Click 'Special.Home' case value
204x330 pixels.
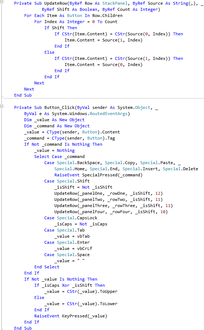tap(70, 169)
